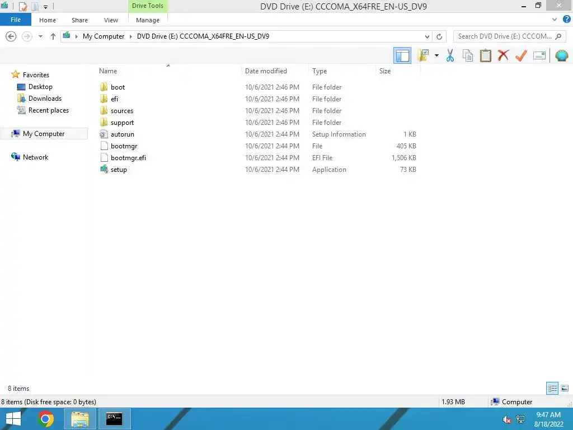Screen dimensions: 573x430
Task: Switch to Large icons view button
Action: (565, 388)
